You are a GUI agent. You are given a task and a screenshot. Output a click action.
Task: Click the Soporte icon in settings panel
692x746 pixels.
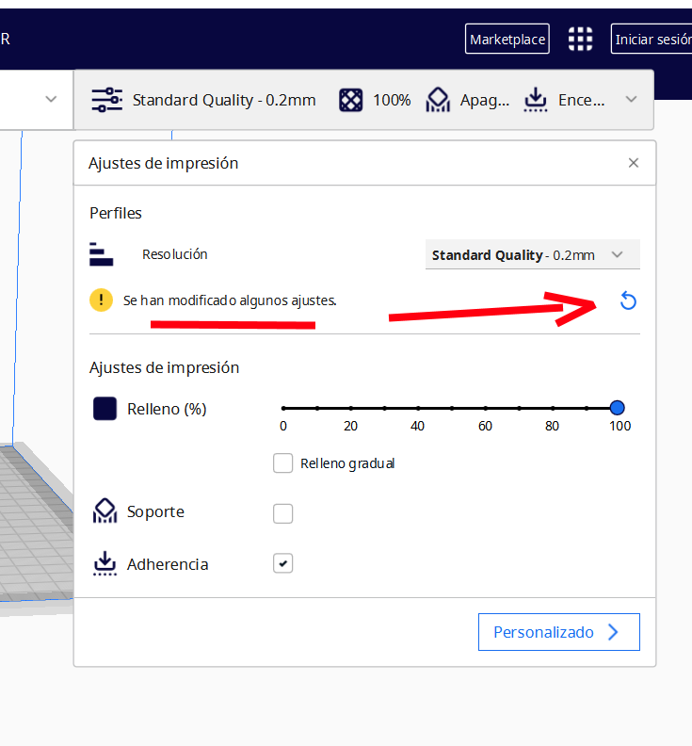coord(105,511)
